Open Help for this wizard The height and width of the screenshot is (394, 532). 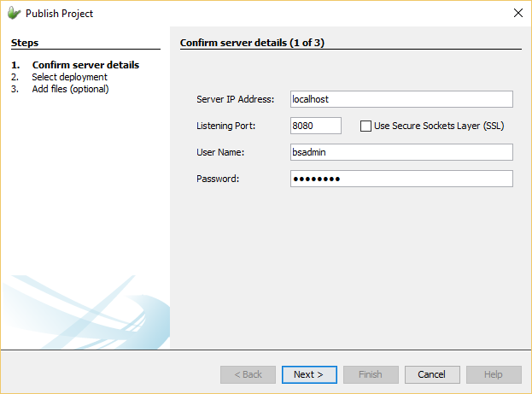tap(493, 374)
